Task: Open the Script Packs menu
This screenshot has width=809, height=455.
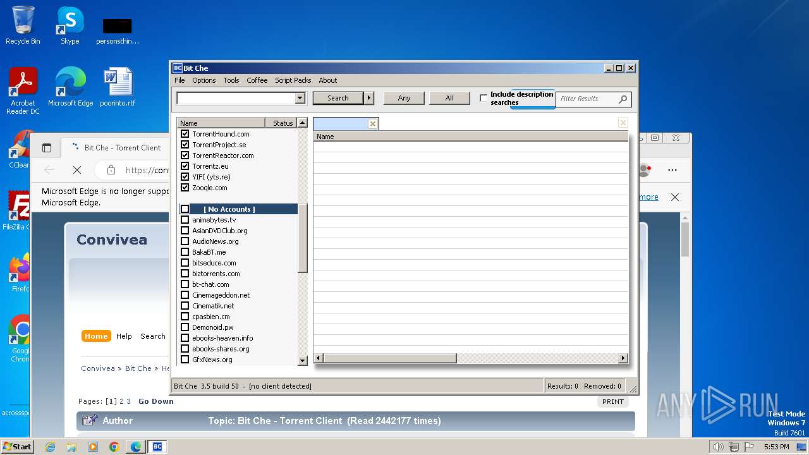Action: pos(293,80)
